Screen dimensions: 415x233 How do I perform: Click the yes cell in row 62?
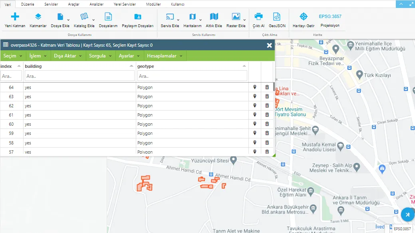(x=79, y=106)
